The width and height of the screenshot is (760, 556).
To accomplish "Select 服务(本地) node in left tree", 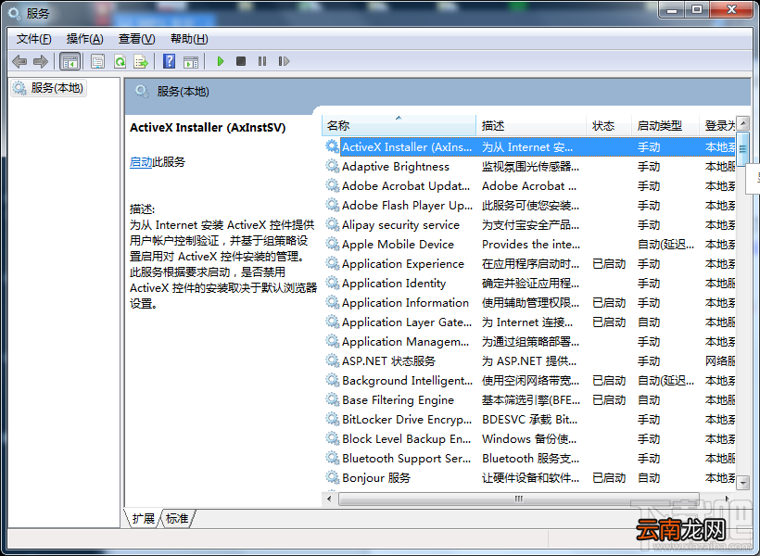I will coord(48,88).
